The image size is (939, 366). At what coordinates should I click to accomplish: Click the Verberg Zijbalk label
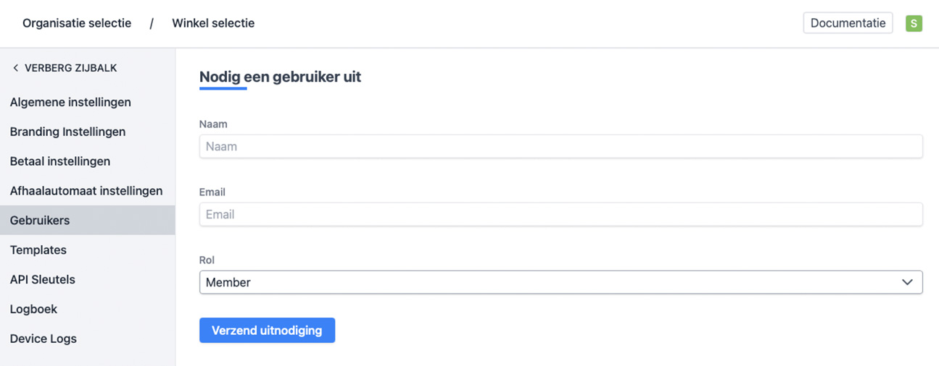(70, 68)
